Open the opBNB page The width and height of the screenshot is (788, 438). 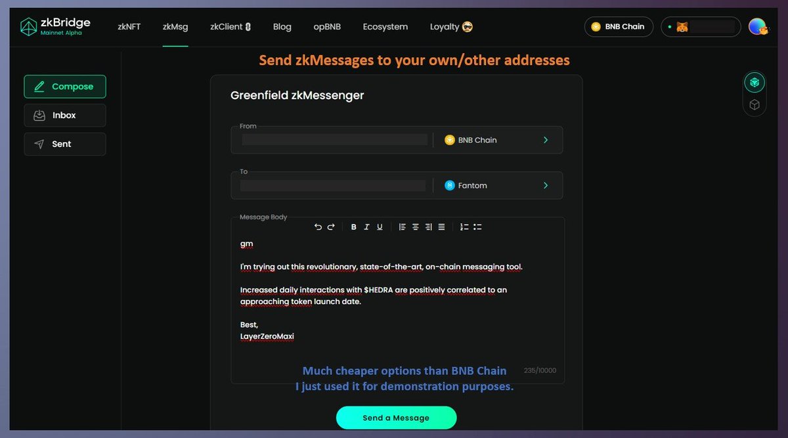[x=327, y=27]
